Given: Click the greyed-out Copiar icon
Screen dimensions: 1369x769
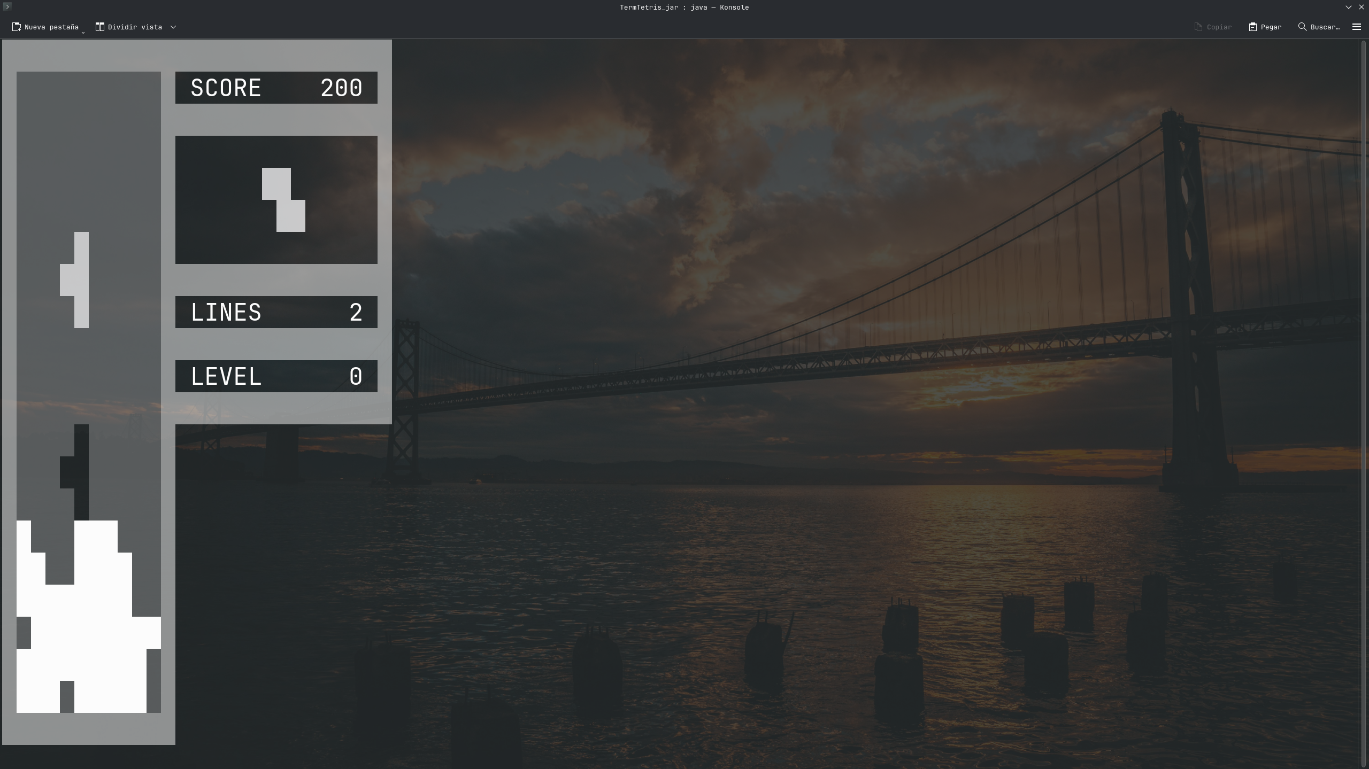Looking at the screenshot, I should click(x=1198, y=27).
